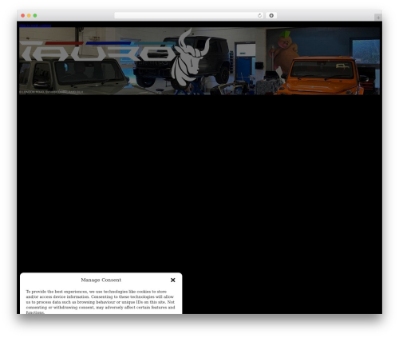Click the cookie consent description paragraph

point(101,302)
